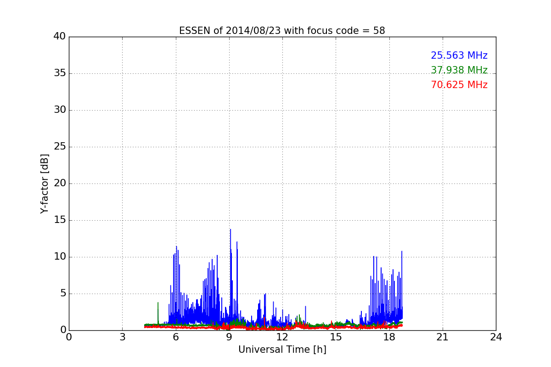Click the Universal Time [h] axis label
Screen dimensions: 551x367
coord(282,350)
